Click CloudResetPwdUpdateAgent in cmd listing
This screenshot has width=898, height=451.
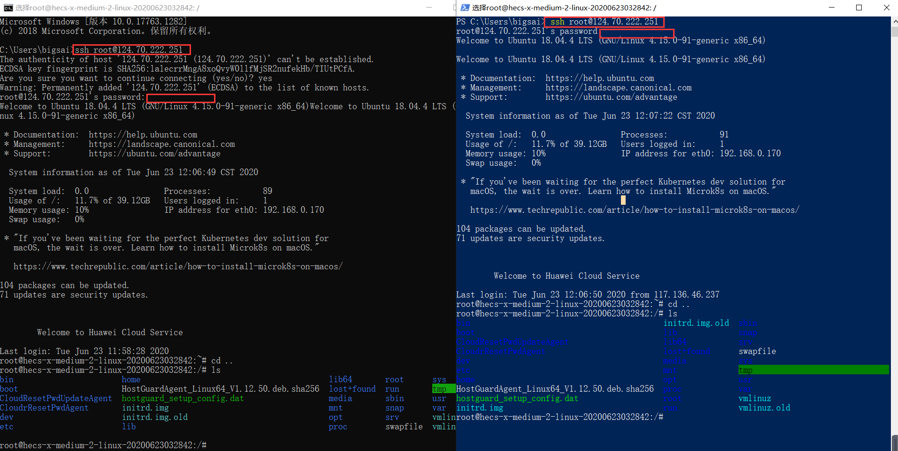pos(56,398)
